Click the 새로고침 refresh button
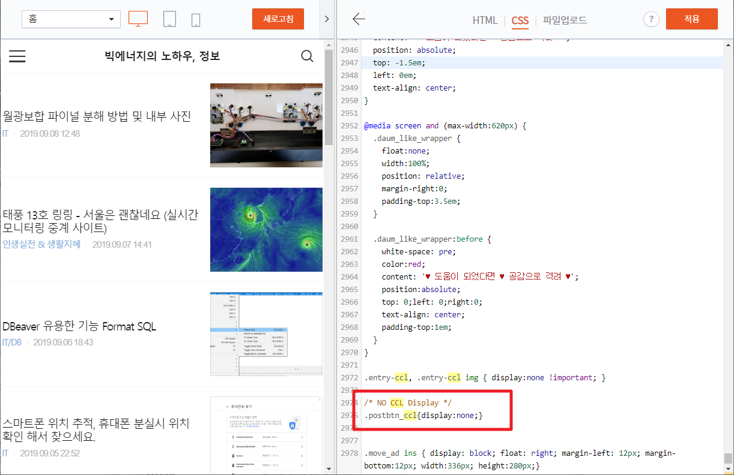The height and width of the screenshot is (475, 734). pos(278,19)
